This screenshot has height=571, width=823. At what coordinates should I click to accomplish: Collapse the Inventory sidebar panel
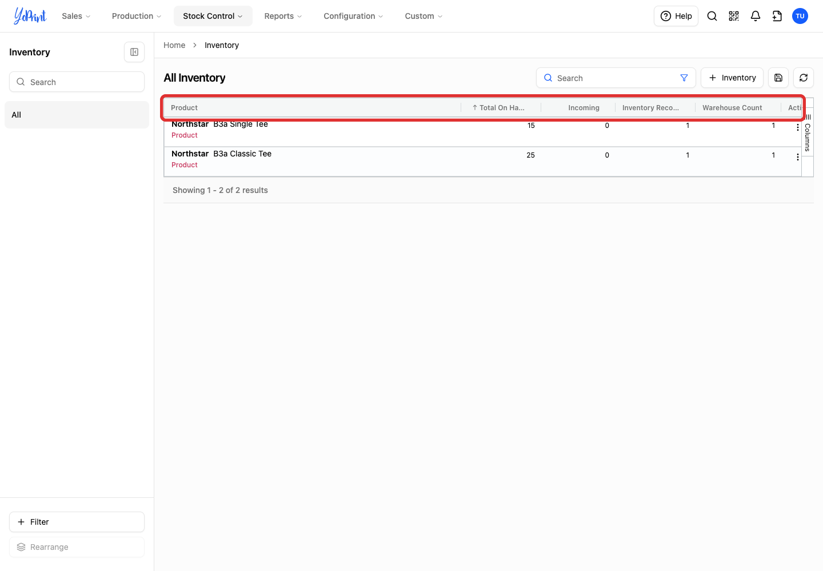point(134,52)
